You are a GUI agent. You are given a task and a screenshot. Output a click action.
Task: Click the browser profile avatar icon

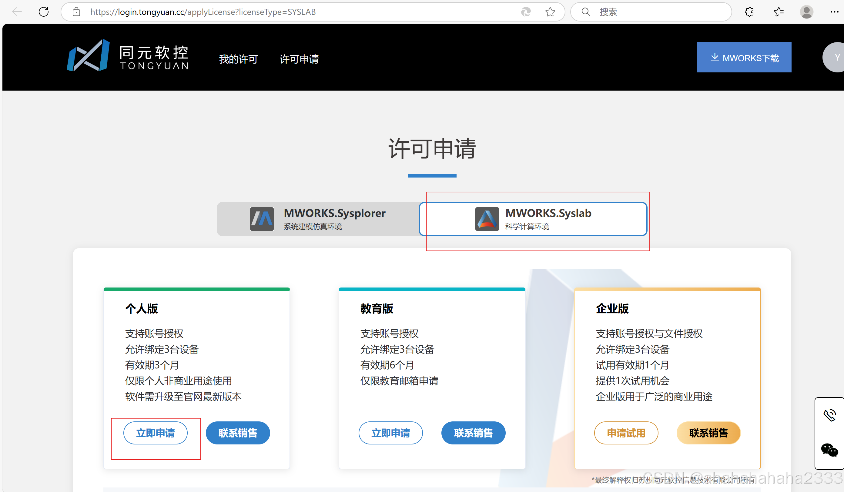point(806,12)
